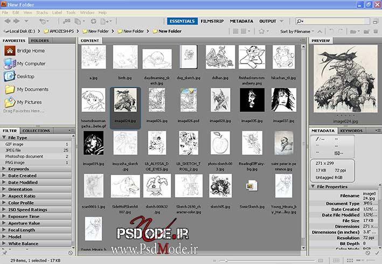382x264 pixels.
Task: Navigate to AMOZESH-PS breadcrumb
Action: tap(59, 31)
